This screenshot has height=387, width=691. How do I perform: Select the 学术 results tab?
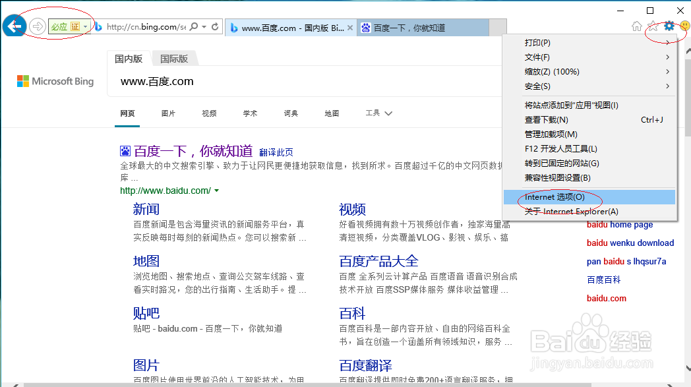[x=250, y=113]
